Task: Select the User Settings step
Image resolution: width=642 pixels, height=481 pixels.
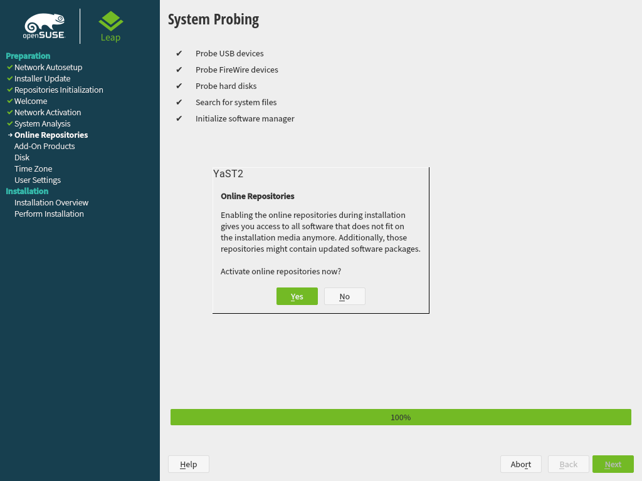Action: click(x=37, y=180)
